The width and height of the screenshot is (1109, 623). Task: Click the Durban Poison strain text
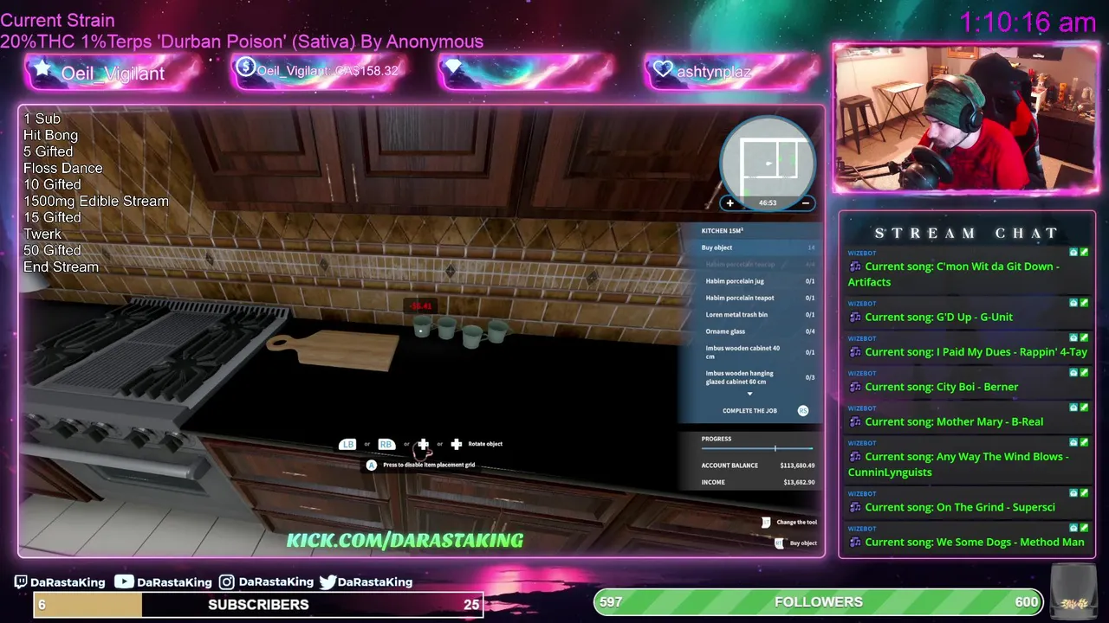[242, 42]
